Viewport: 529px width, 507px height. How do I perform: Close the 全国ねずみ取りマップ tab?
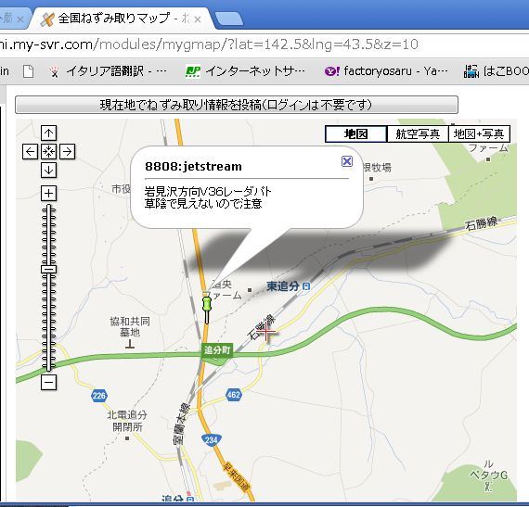coord(198,19)
